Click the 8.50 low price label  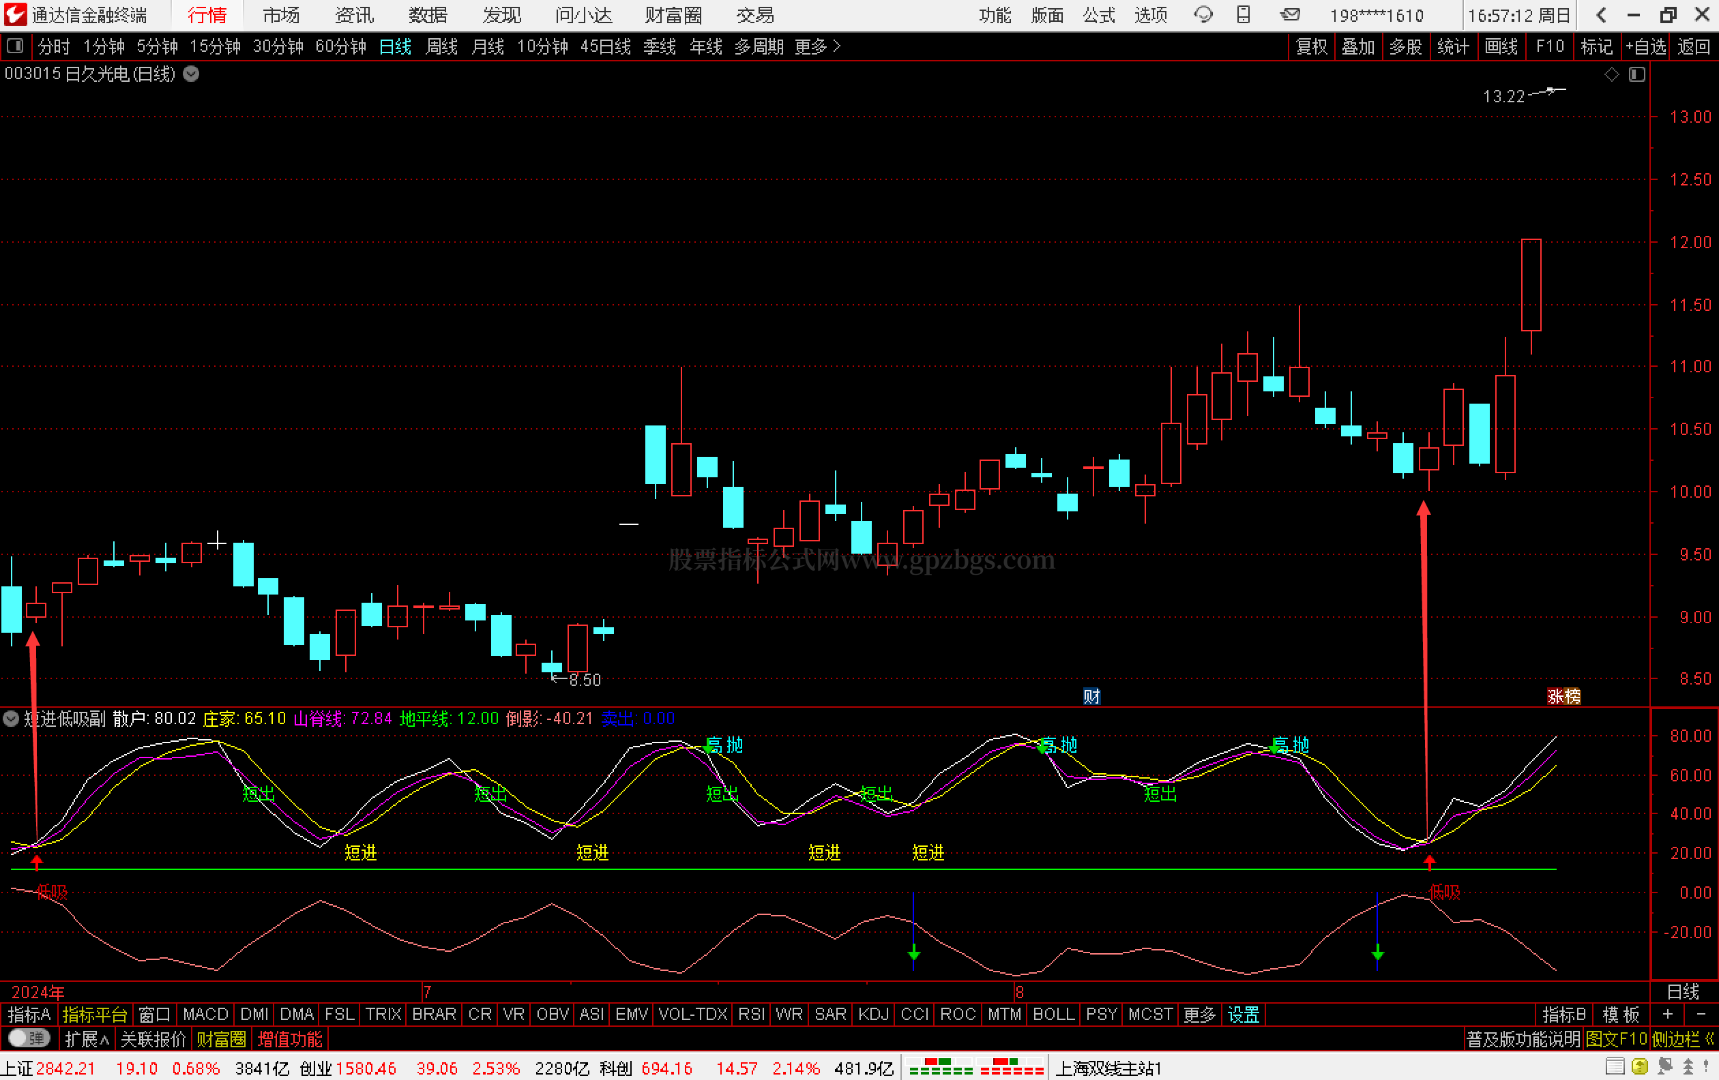tap(585, 680)
